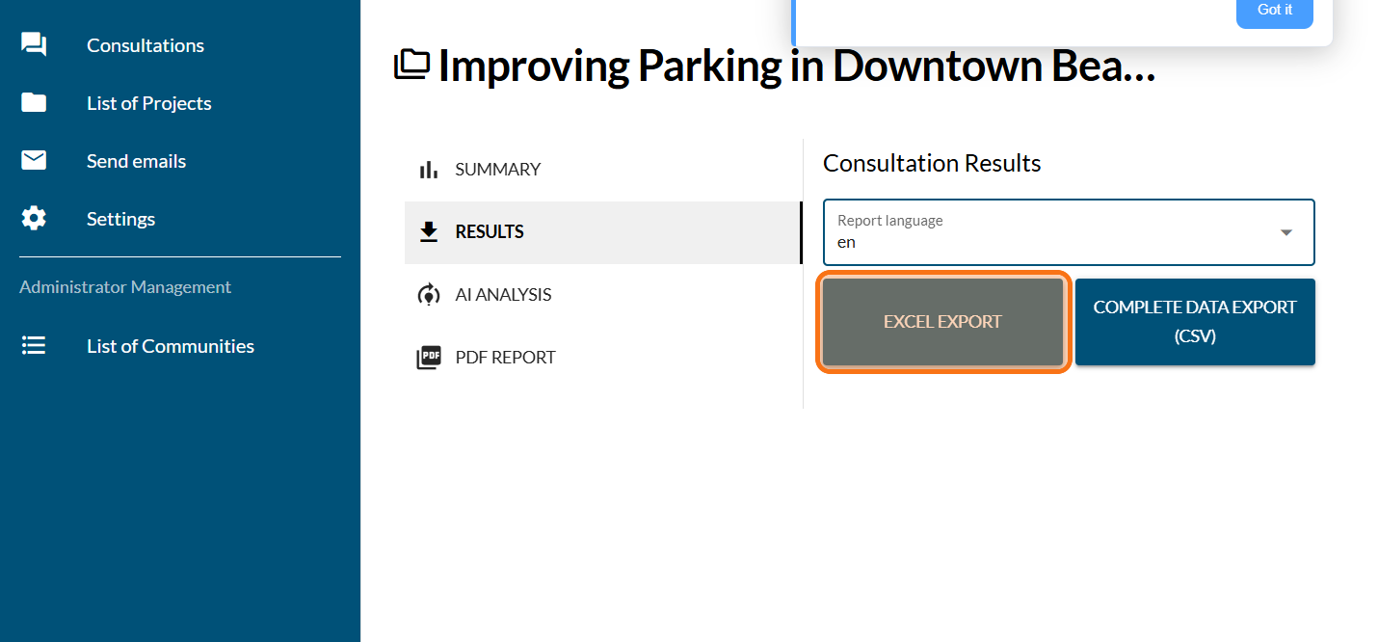
Task: Click the Send emails envelope icon
Action: (x=34, y=161)
